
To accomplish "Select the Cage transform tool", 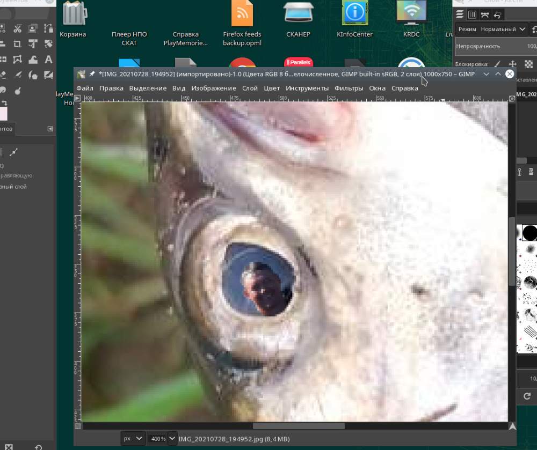I will 18,60.
